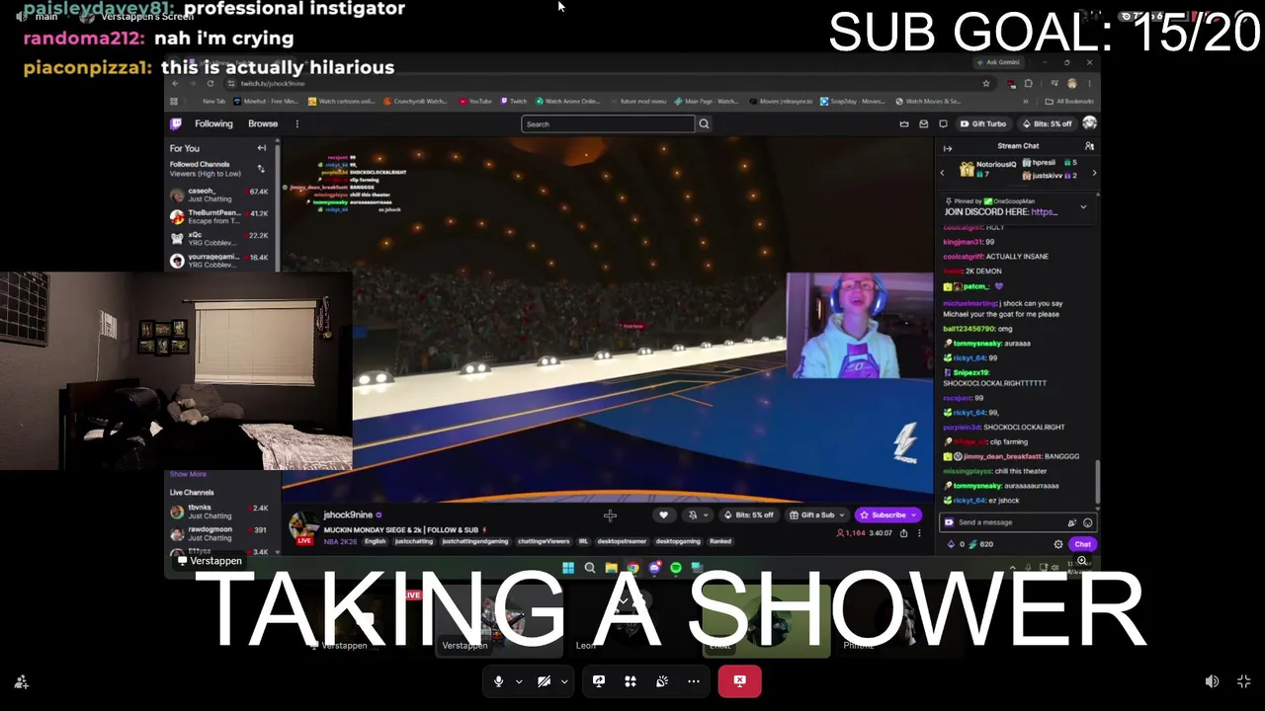Click the Gift Turbo button
The image size is (1265, 711).
coord(983,124)
